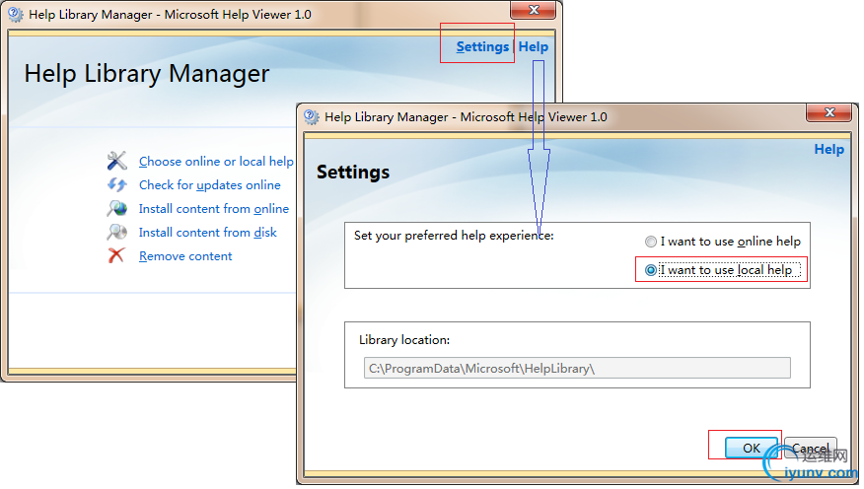Click the 'Help Library Manager' heading text
The width and height of the screenshot is (864, 489).
(x=147, y=74)
